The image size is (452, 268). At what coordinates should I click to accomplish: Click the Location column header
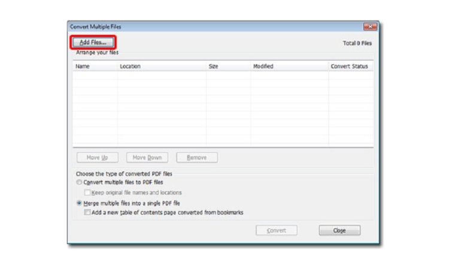click(x=130, y=67)
